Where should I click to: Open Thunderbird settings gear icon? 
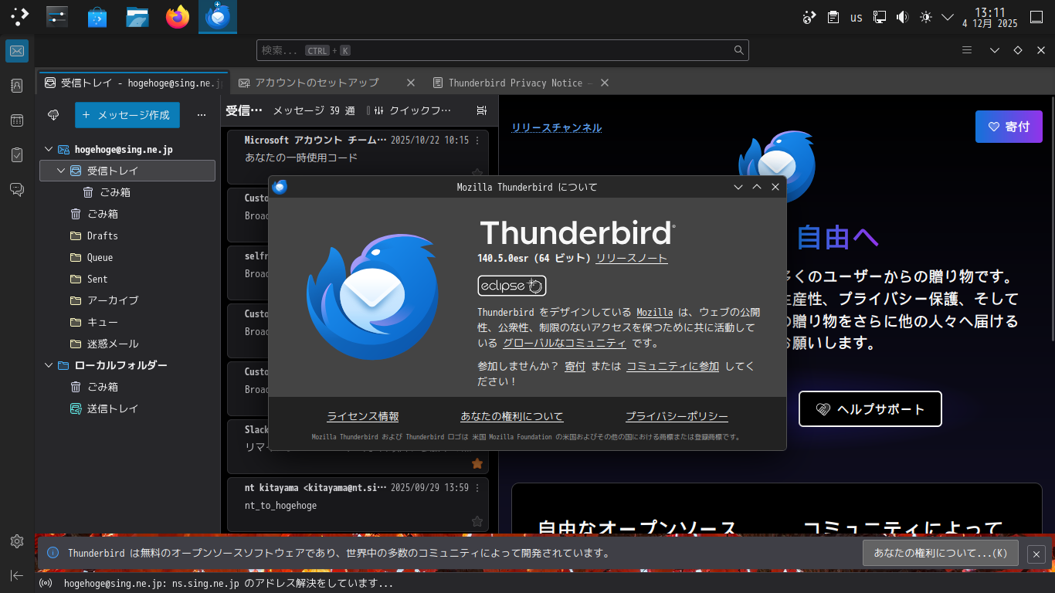coord(17,541)
